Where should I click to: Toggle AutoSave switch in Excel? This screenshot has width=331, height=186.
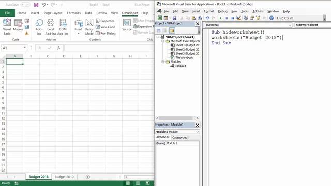25,5
